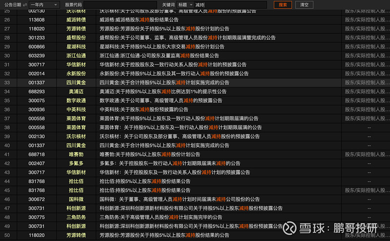Open the 数字政通 减持的预披露公告
Image resolution: width=390 pixels, height=241 pixels.
pyautogui.click(x=161, y=101)
